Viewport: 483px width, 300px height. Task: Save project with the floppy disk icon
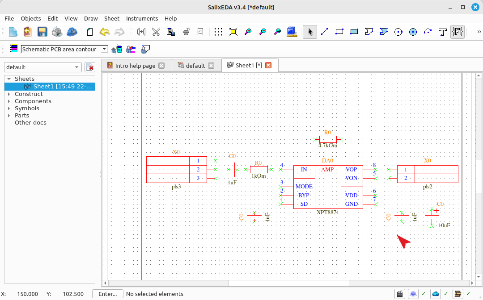click(42, 32)
